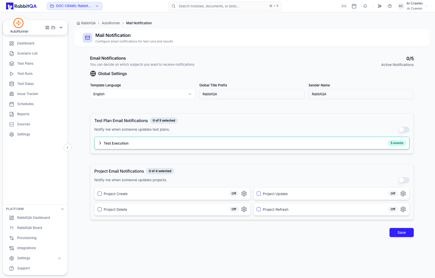This screenshot has width=435, height=278.
Task: Click the '0 of 5 selected' badge
Action: (x=164, y=121)
